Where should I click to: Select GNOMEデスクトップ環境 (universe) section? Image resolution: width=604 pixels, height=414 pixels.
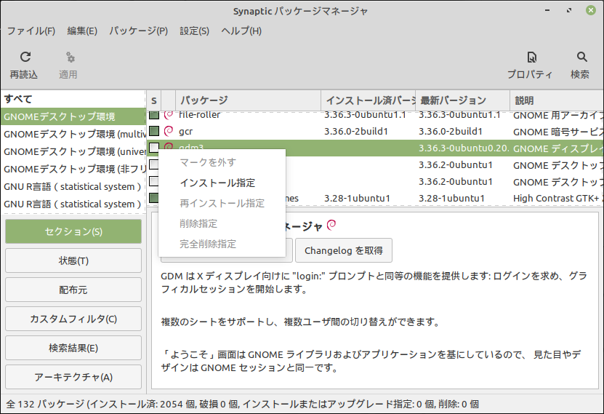pyautogui.click(x=73, y=151)
